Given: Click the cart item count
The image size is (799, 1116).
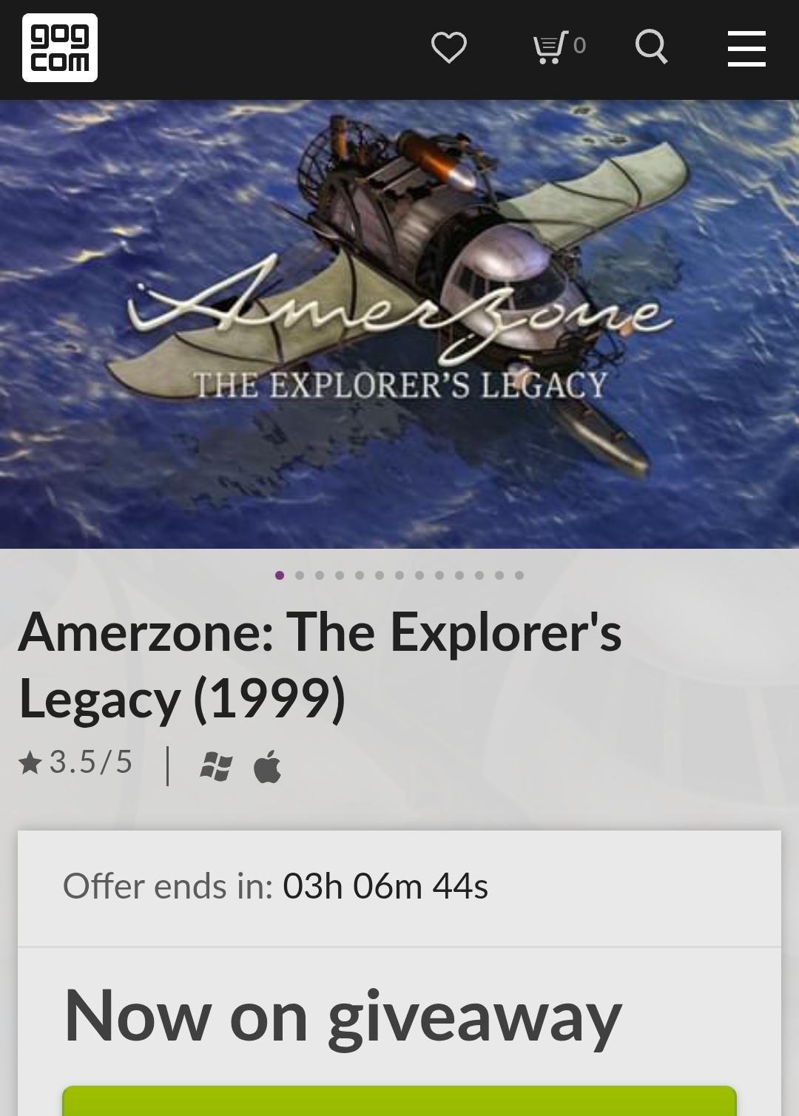Looking at the screenshot, I should [x=580, y=46].
